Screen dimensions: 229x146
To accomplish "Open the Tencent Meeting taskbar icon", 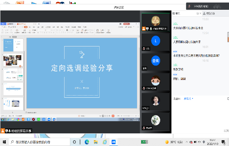I will coord(113,142).
